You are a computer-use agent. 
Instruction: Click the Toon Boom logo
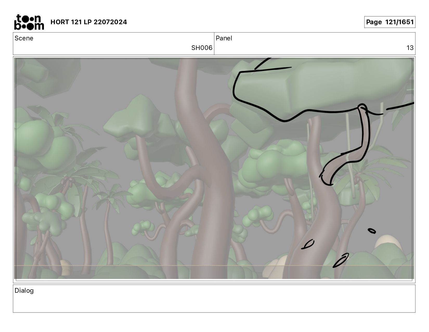tap(29, 22)
